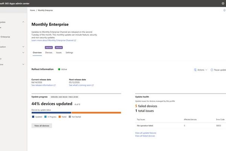Click external icon after Learn more link
Screen dimensions: 226x151
(x=75, y=40)
